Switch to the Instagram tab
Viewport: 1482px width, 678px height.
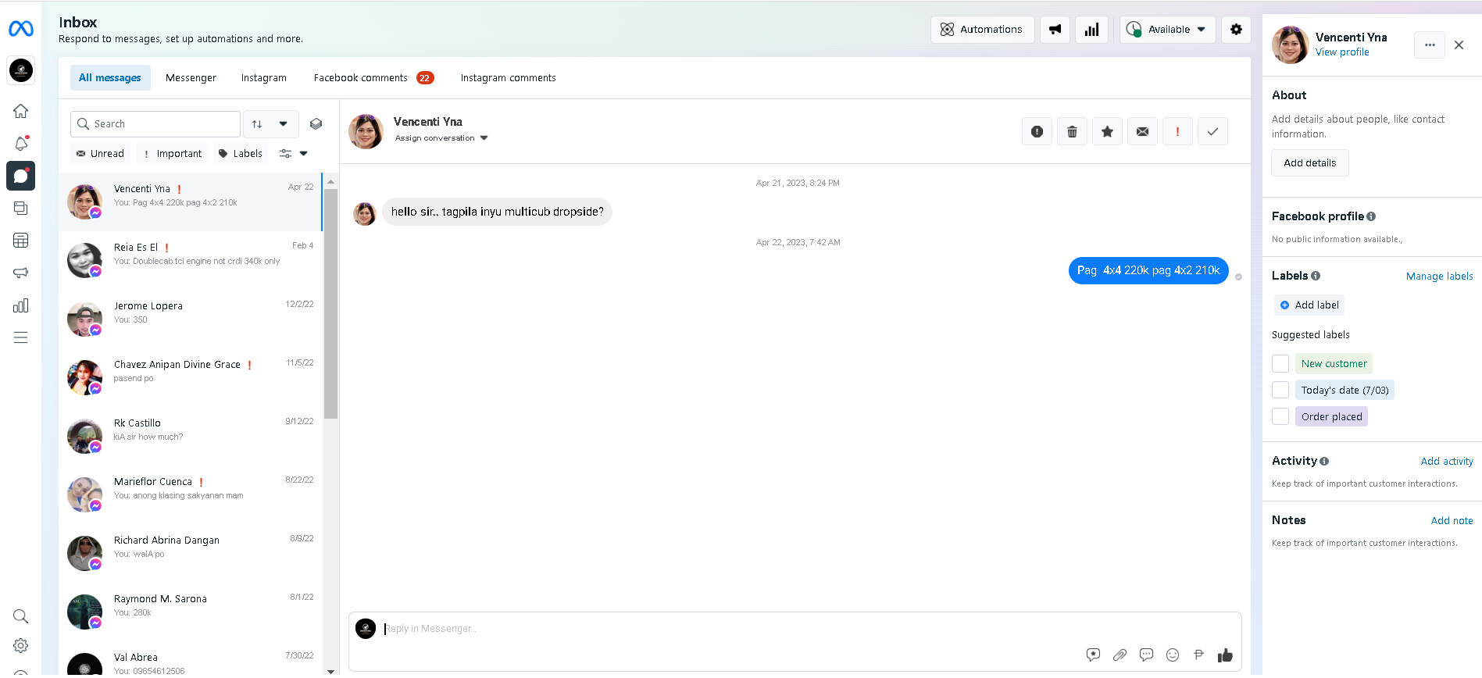pyautogui.click(x=263, y=78)
